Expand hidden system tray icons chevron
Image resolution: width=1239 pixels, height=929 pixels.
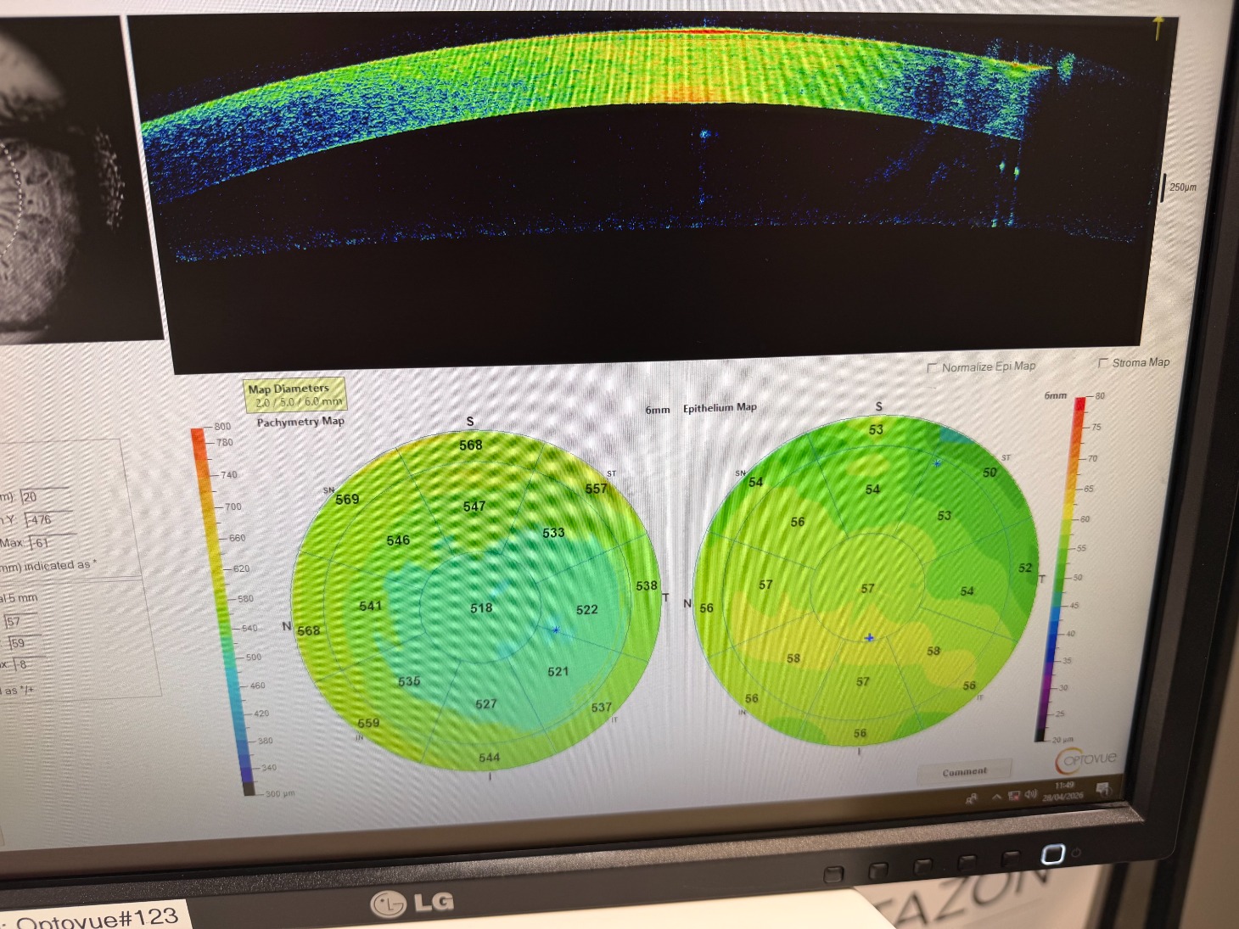click(996, 797)
